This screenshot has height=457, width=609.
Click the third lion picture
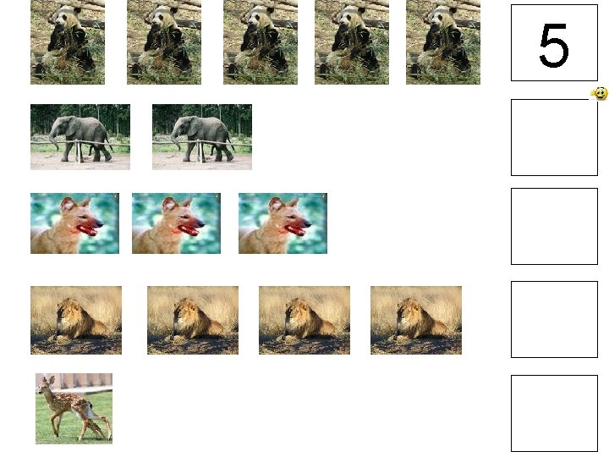pos(304,320)
